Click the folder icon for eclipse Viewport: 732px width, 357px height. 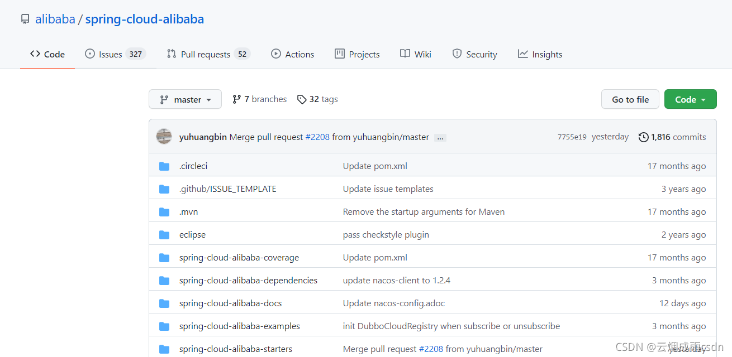tap(164, 235)
